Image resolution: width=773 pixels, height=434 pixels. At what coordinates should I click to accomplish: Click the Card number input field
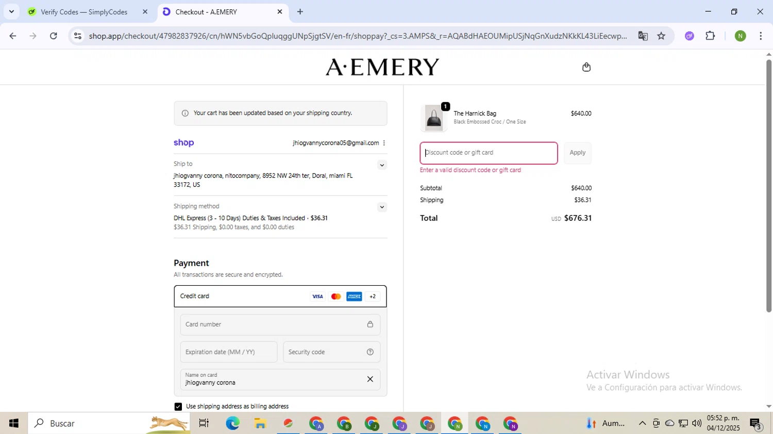pyautogui.click(x=280, y=324)
